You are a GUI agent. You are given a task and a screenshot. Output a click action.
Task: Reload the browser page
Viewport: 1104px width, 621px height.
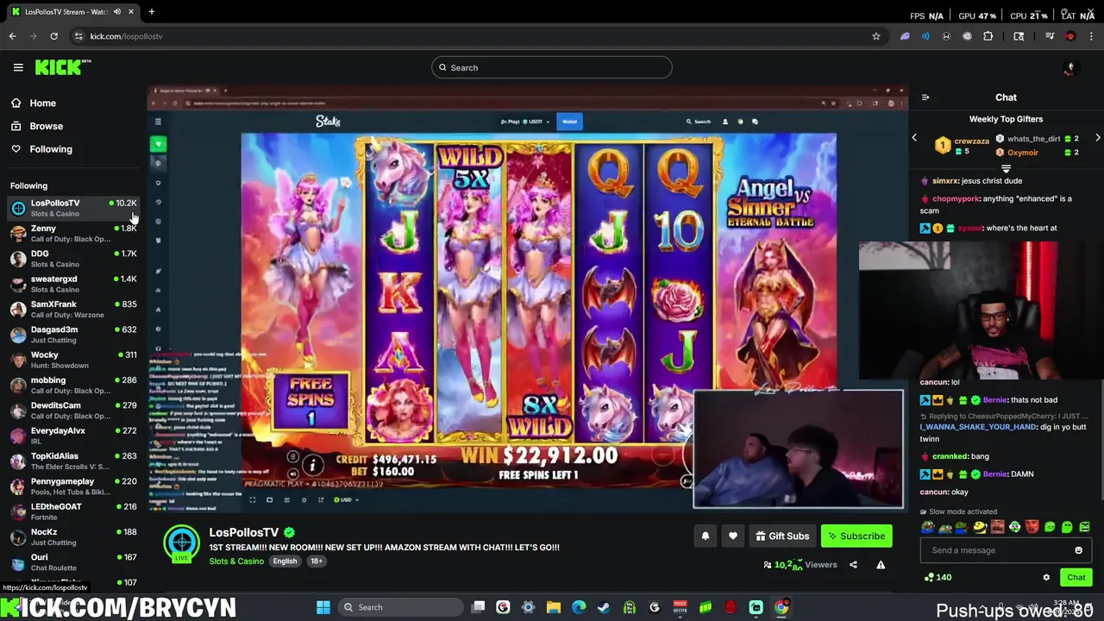point(53,36)
